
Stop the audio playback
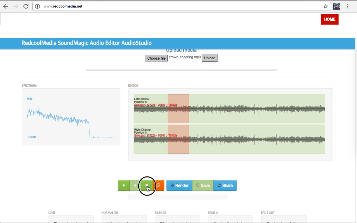[x=147, y=185]
